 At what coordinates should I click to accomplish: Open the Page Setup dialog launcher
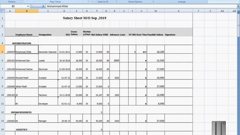click(x=88, y=1)
